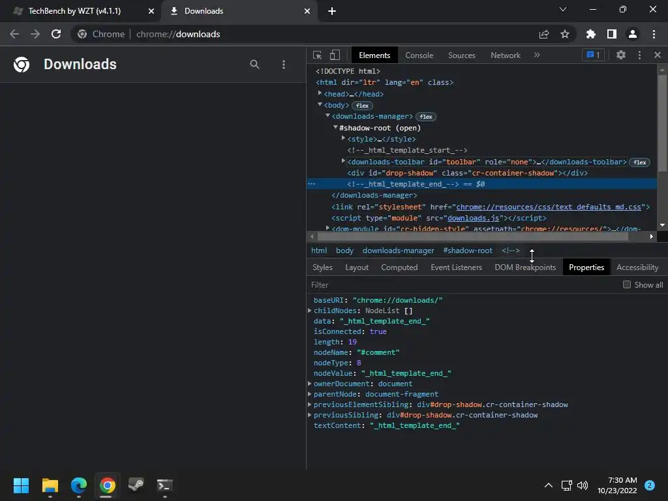Open the Extensions puzzle icon

(591, 34)
